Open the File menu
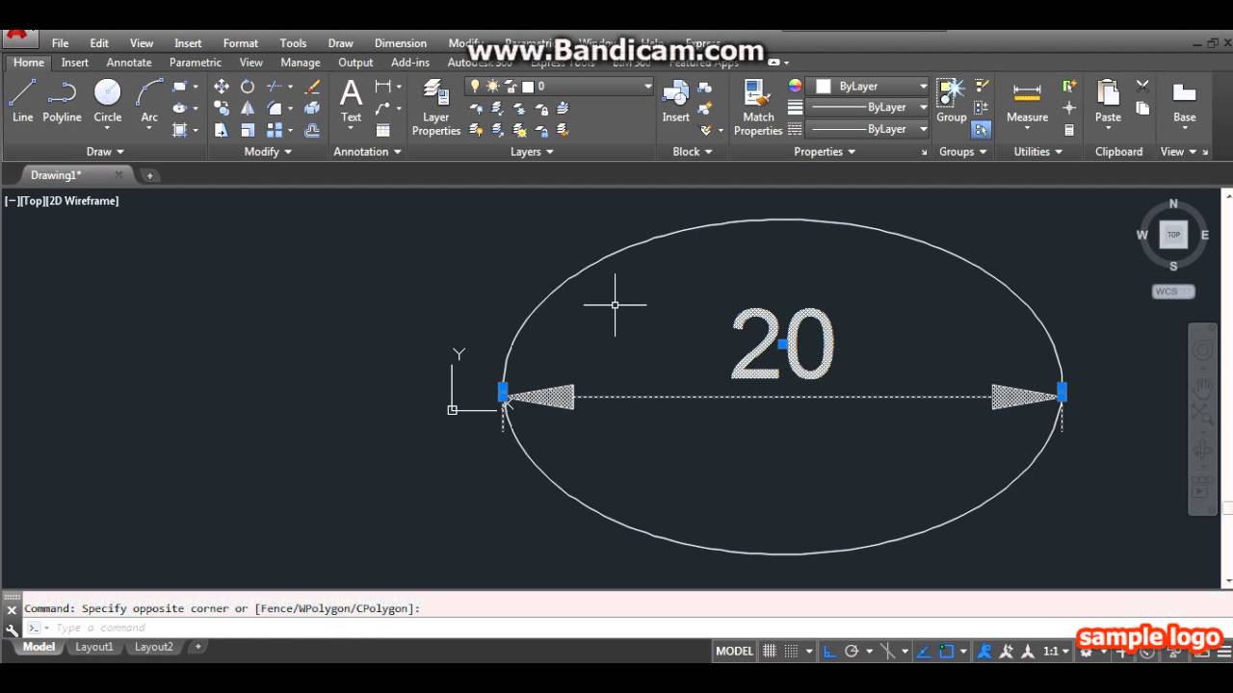Image resolution: width=1233 pixels, height=693 pixels. point(61,43)
